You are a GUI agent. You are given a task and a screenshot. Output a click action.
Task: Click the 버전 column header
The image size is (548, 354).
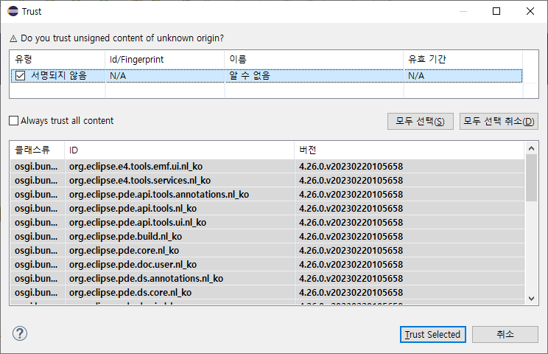pyautogui.click(x=410, y=150)
